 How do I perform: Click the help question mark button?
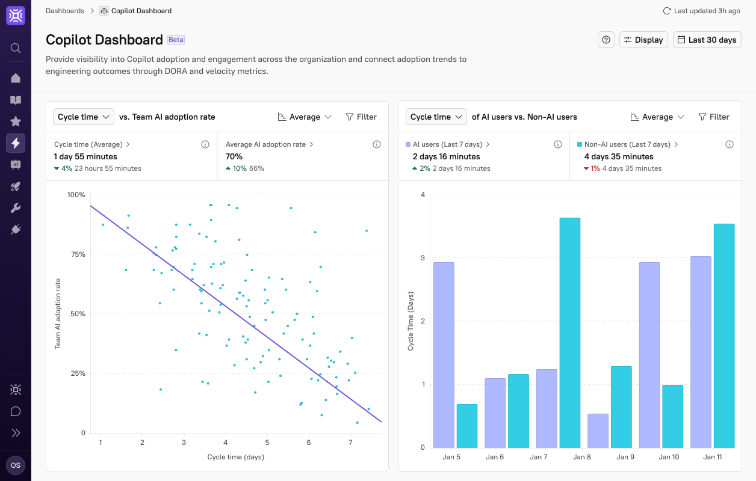coord(606,39)
